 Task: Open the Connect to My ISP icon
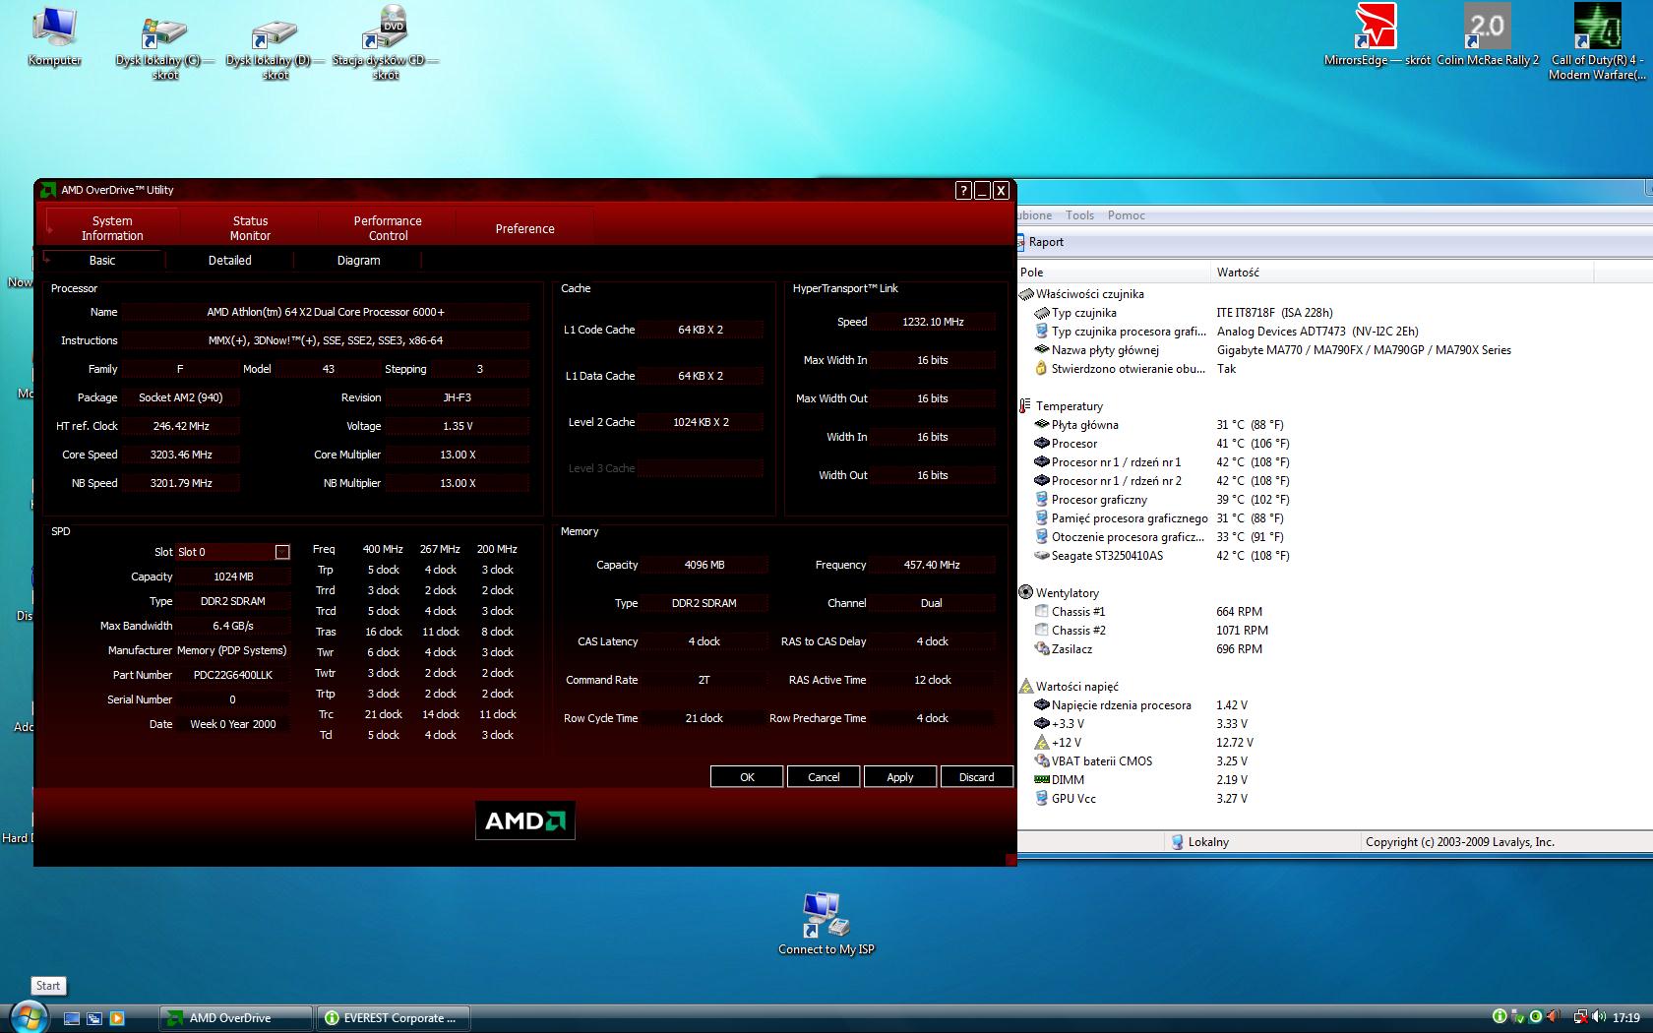[826, 923]
